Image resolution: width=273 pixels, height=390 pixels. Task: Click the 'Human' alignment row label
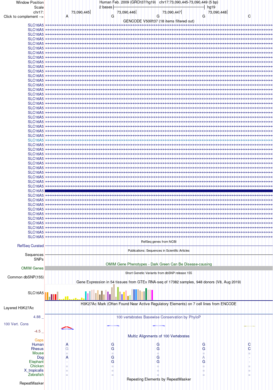[38, 344]
